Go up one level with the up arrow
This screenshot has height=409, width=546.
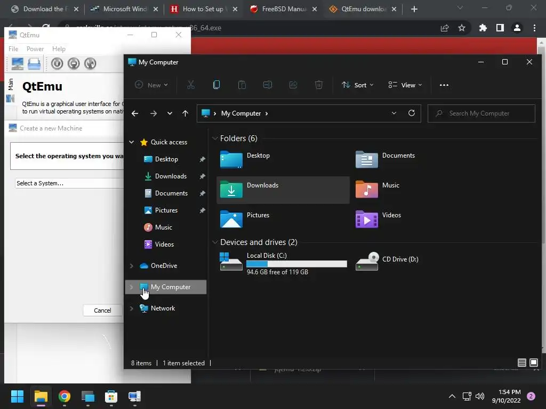tap(185, 113)
